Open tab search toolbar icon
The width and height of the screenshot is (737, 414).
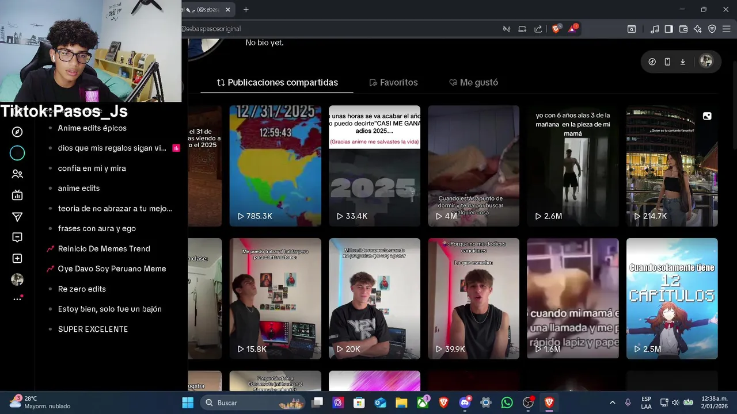(x=632, y=29)
